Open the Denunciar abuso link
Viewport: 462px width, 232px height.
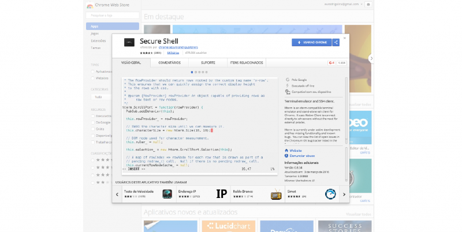pyautogui.click(x=301, y=156)
